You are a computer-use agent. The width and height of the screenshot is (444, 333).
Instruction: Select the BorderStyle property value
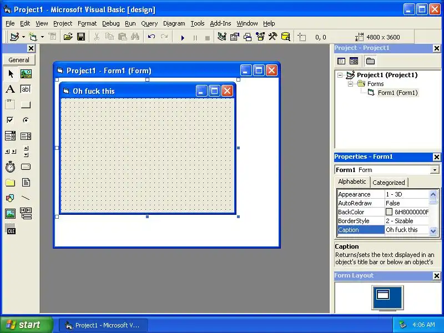(x=407, y=221)
